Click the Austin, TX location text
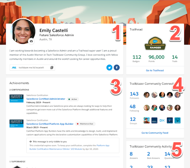This screenshot has width=190, height=168. pos(46,39)
